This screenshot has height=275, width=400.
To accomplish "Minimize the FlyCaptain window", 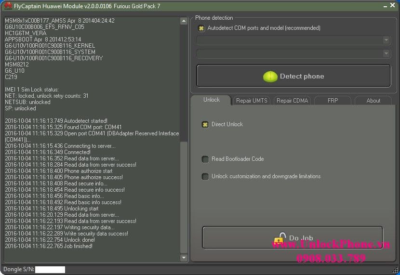I will click(x=385, y=6).
